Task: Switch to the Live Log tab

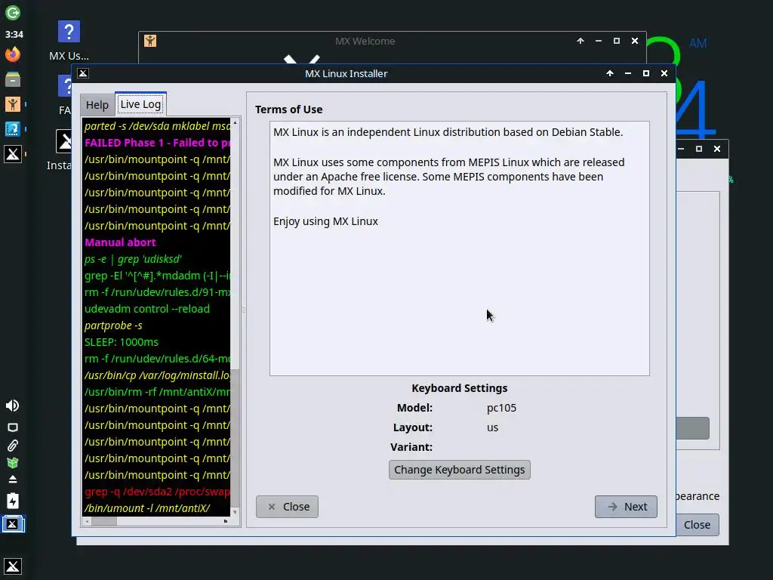Action: pyautogui.click(x=140, y=104)
